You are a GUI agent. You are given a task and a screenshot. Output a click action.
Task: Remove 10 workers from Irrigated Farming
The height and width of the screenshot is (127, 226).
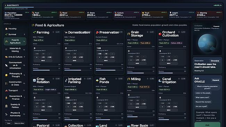click(74, 103)
